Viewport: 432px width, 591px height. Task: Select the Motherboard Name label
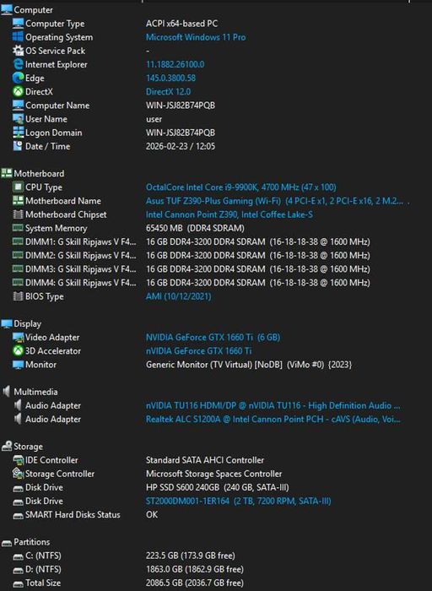point(63,201)
